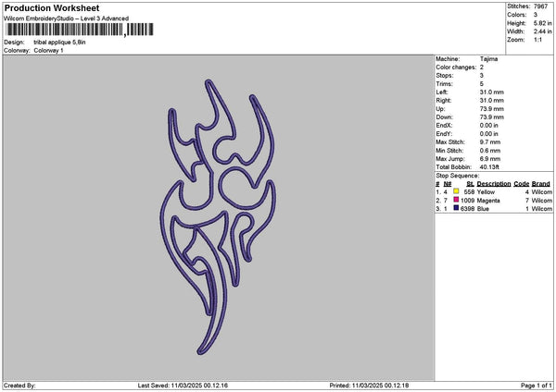Click the Stitches value 7967
556x392 pixels.
click(x=541, y=6)
